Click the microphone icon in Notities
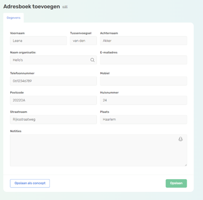The height and width of the screenshot is (200, 203). [181, 139]
